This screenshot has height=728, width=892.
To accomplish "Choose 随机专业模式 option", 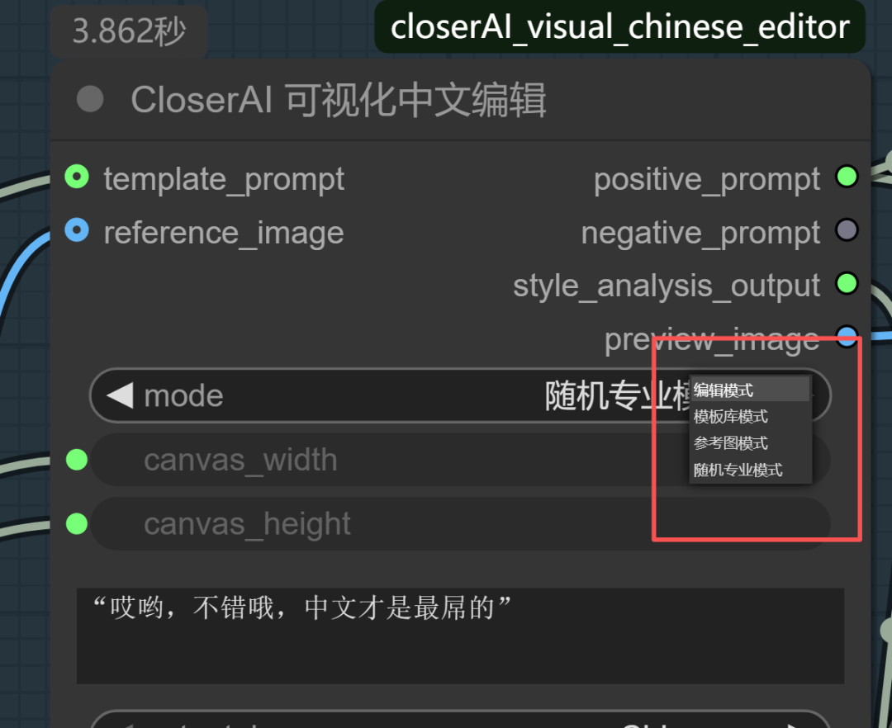I will 750,470.
